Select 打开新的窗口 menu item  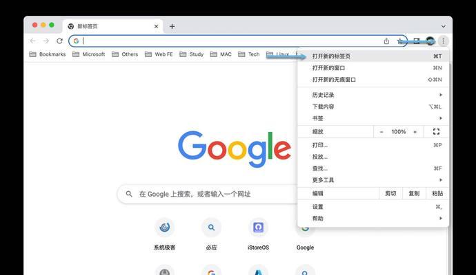pyautogui.click(x=373, y=68)
